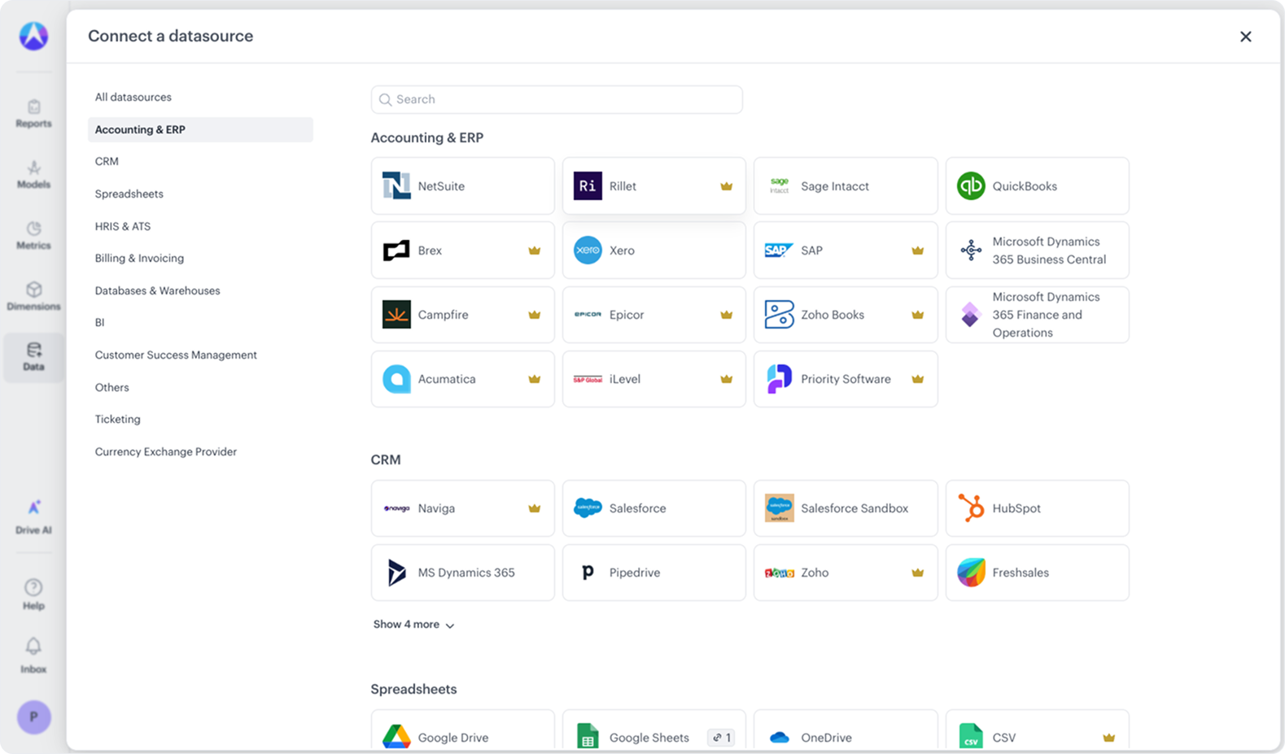
Task: Select the QuickBooks datasource card
Action: click(1037, 186)
